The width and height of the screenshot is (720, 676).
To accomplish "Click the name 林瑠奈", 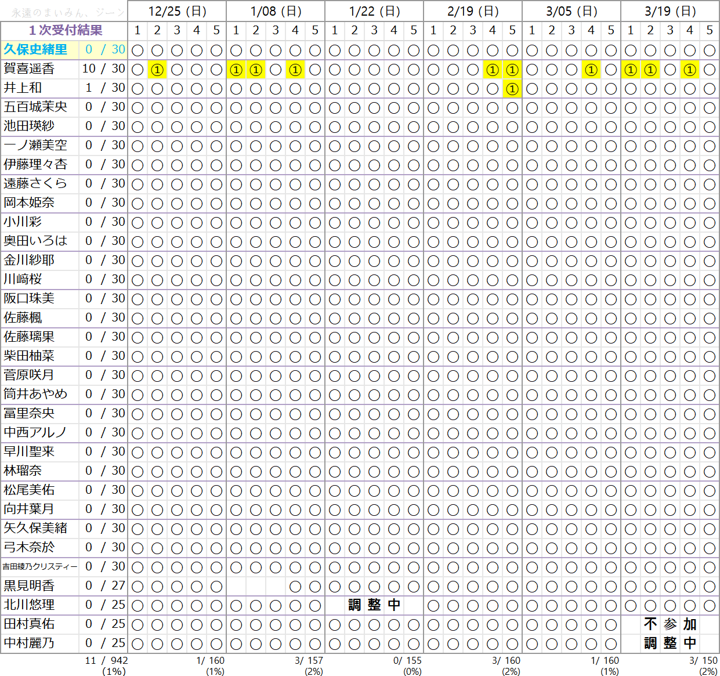I will coord(23,471).
